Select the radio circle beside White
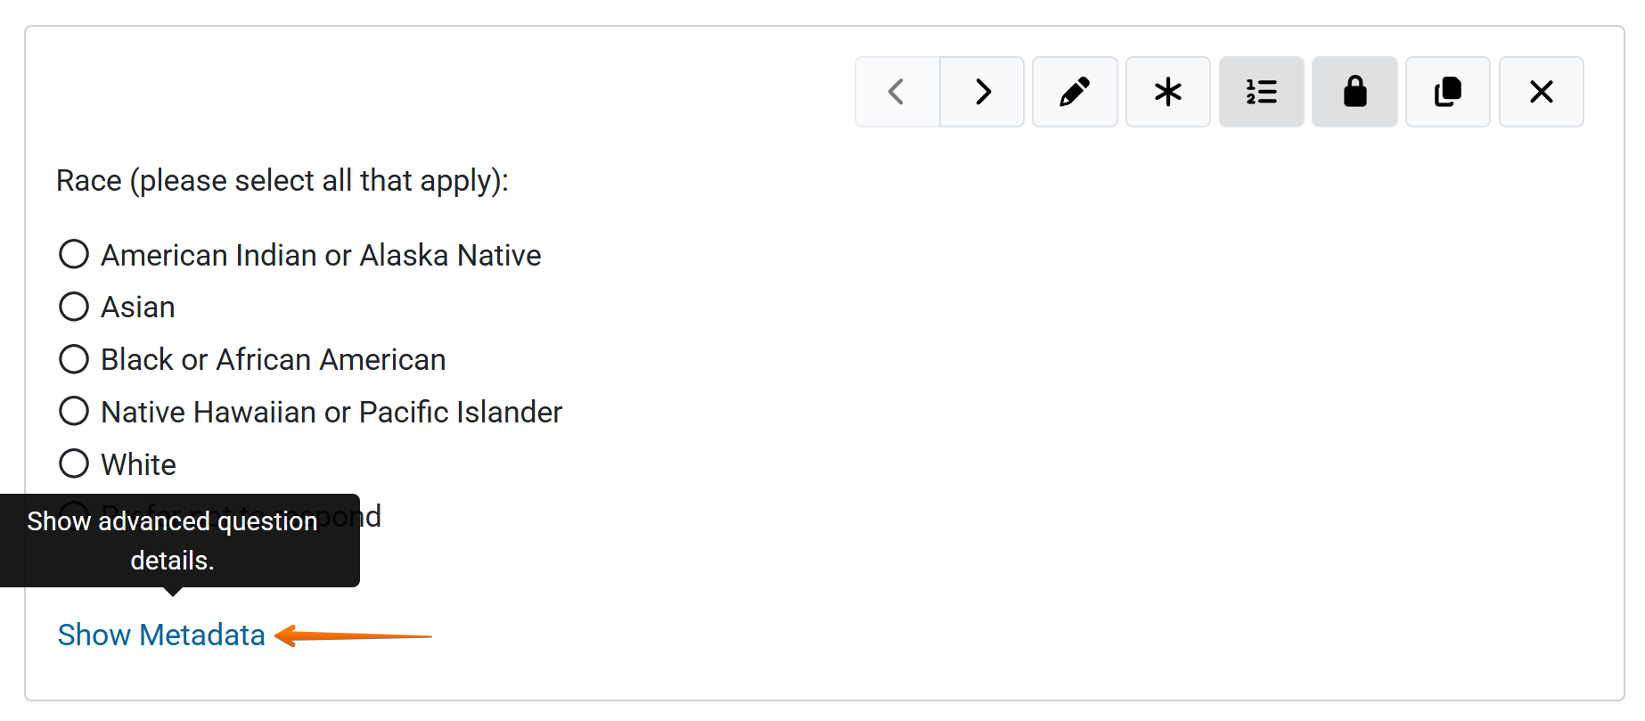This screenshot has height=721, width=1645. (74, 463)
